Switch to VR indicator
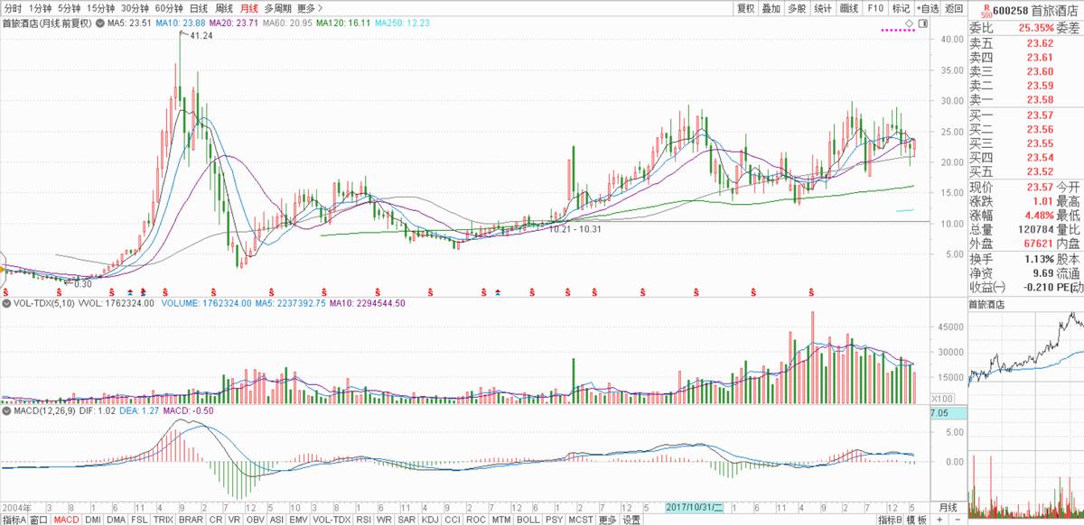The image size is (1084, 525). (x=234, y=520)
